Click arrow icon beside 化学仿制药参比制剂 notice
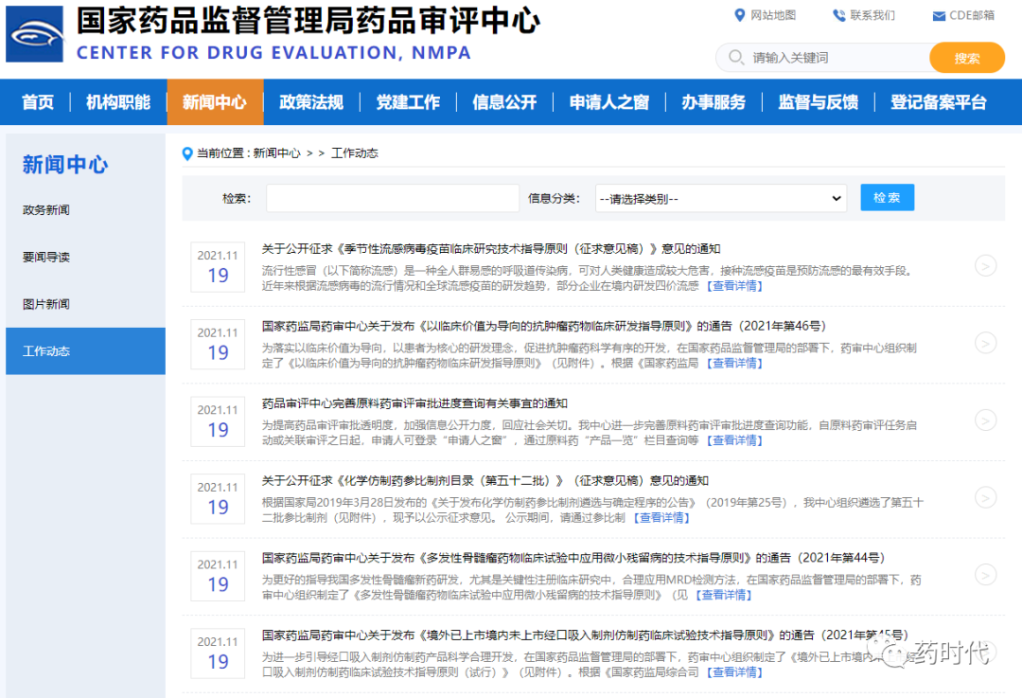The image size is (1022, 698). [x=985, y=497]
